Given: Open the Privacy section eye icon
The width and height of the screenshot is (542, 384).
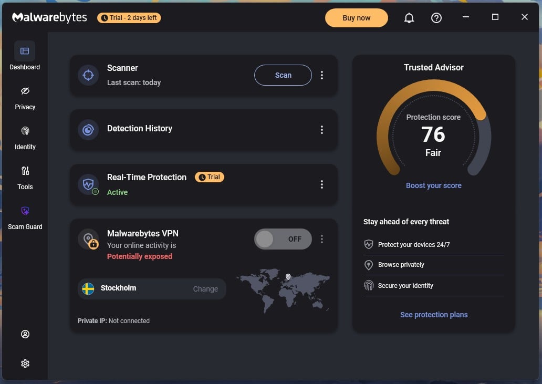Looking at the screenshot, I should tap(25, 91).
